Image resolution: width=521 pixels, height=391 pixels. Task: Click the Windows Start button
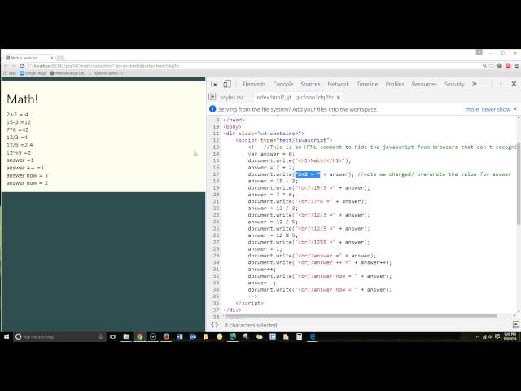click(x=7, y=336)
